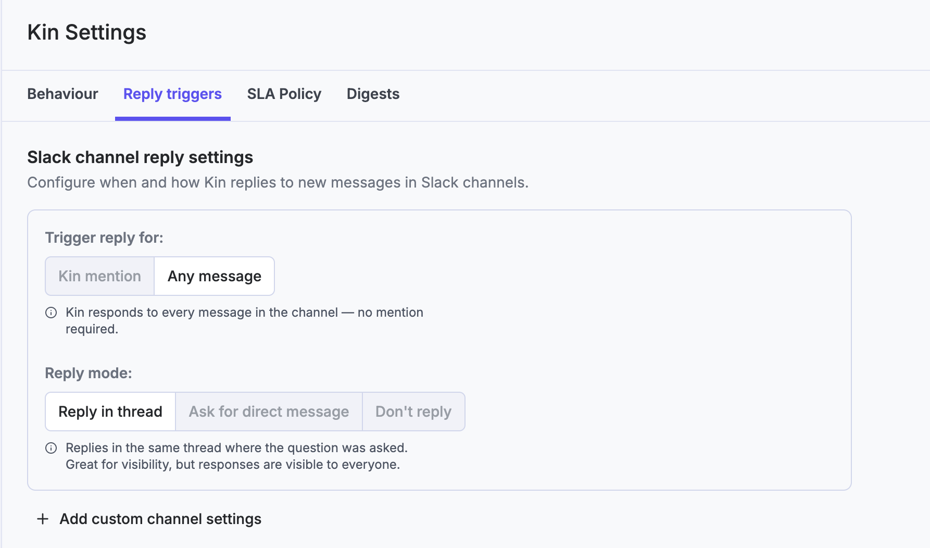930x548 pixels.
Task: Switch to the Reply triggers tab
Action: point(172,94)
